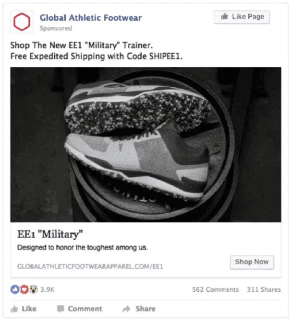Open Global Athletic Footwear page name
The height and width of the screenshot is (321, 292).
pos(91,18)
